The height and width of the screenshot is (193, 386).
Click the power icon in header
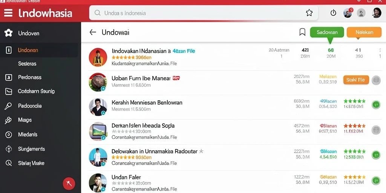pos(333,13)
